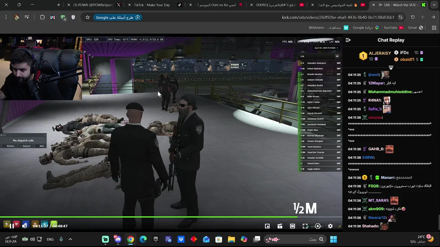Switch to the POWR X (Twitter) tab

click(x=93, y=5)
